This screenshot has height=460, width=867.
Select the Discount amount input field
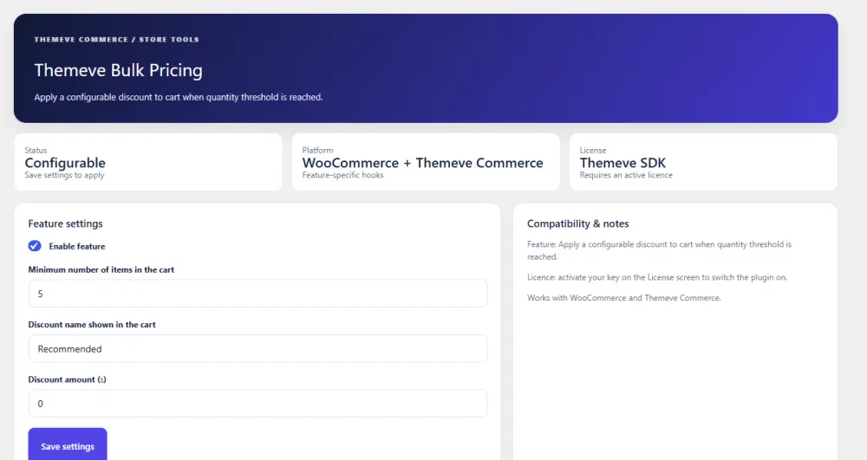258,403
